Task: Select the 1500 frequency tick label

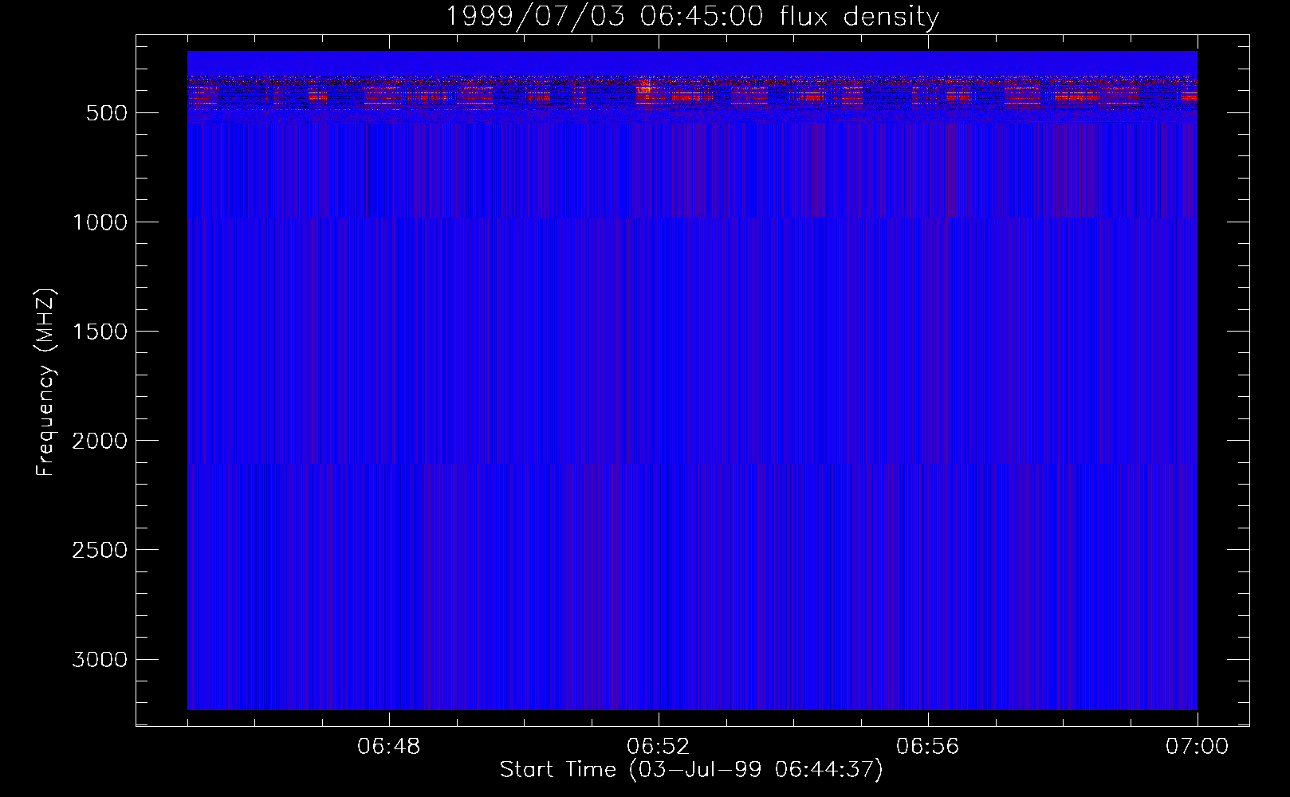Action: [100, 332]
